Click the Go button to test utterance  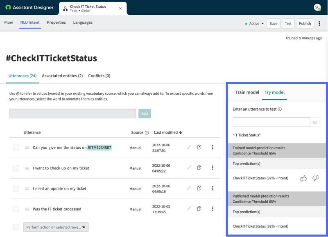point(315,122)
